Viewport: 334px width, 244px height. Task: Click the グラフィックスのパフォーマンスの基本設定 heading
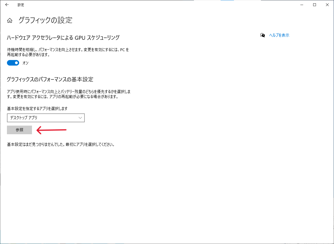coord(50,79)
